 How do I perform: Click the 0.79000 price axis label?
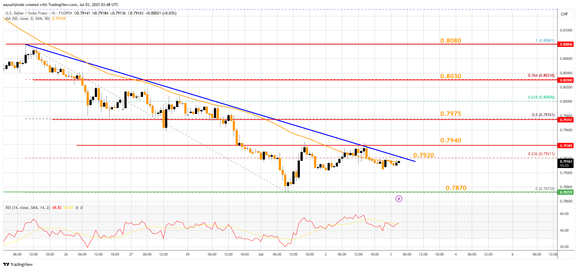[566, 173]
